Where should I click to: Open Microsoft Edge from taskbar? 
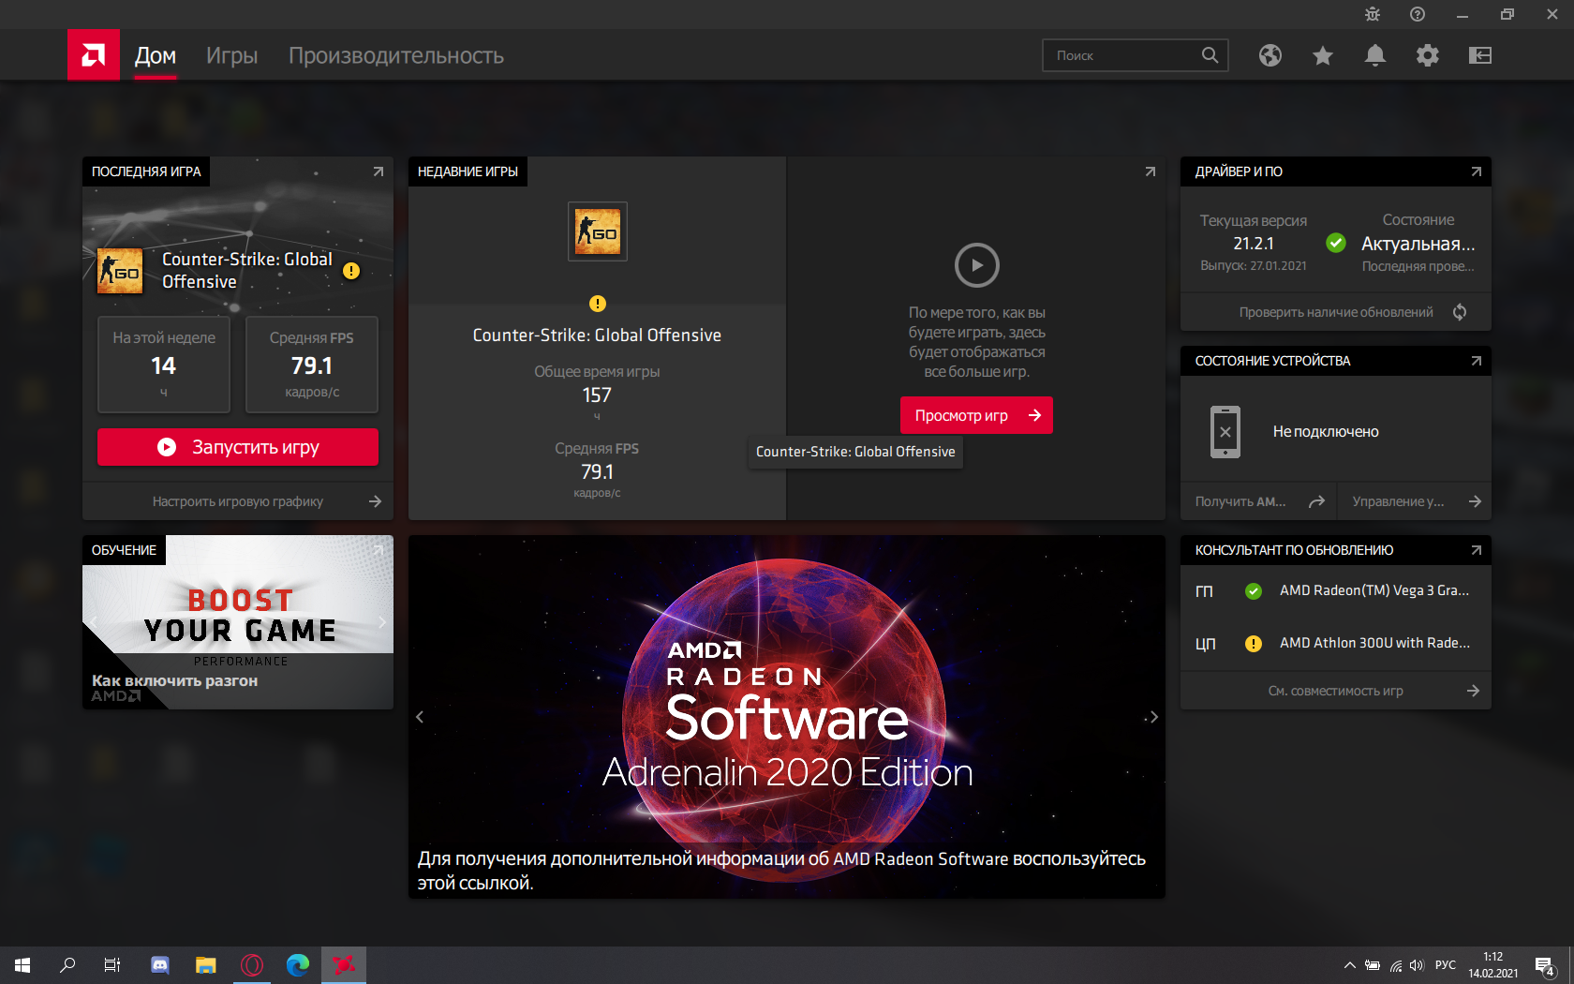tap(298, 965)
